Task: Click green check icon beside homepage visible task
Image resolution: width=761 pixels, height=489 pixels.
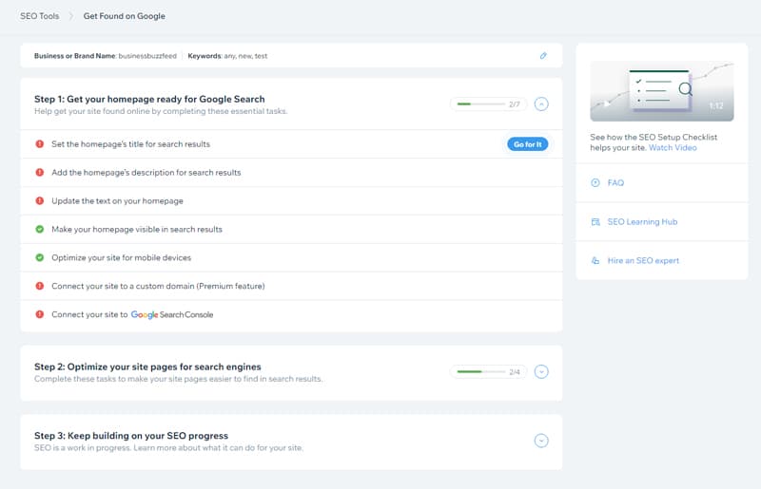Action: (40, 229)
